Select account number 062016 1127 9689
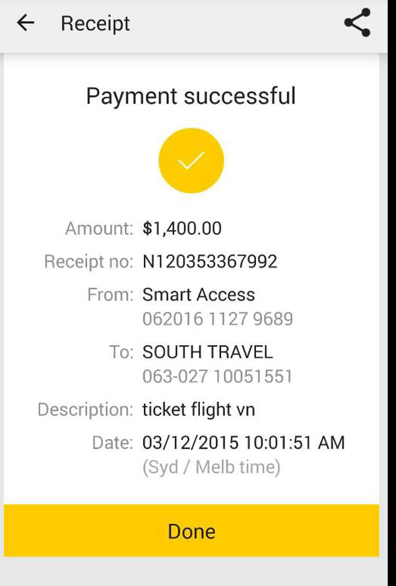The image size is (396, 586). 218,319
